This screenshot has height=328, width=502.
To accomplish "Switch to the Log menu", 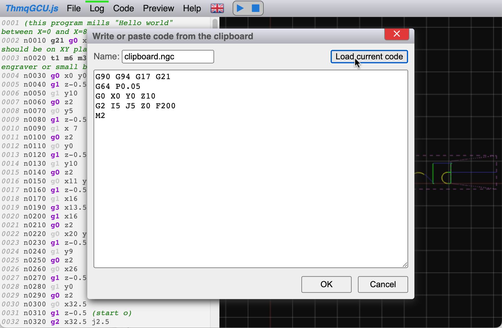I will point(97,8).
